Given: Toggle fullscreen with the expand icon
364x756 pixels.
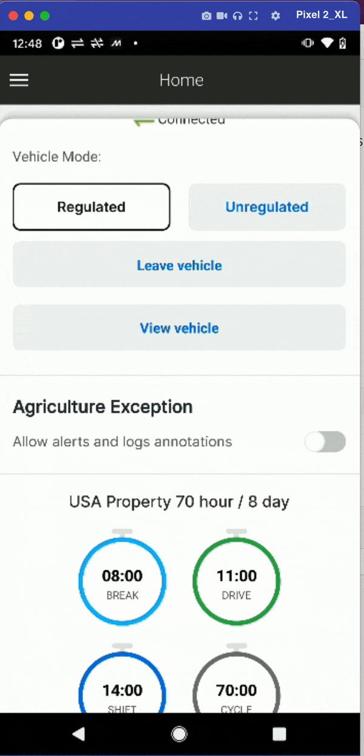Looking at the screenshot, I should pyautogui.click(x=254, y=16).
